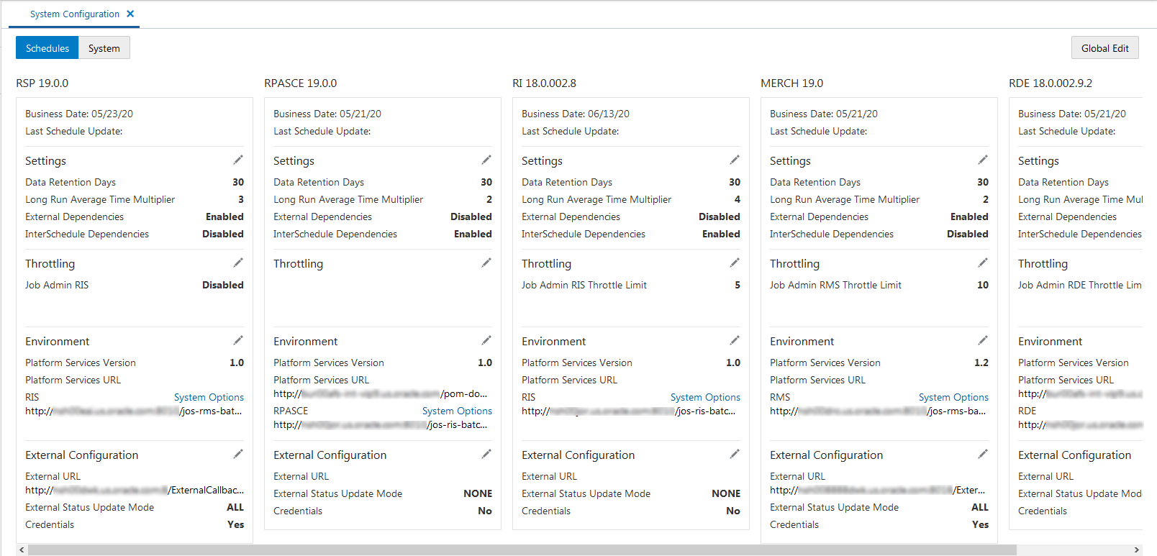This screenshot has width=1157, height=556.
Task: Edit MERCH 19.0 Settings pencil icon
Action: 983,160
